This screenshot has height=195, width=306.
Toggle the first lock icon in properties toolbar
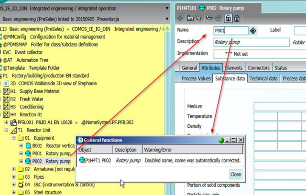(x=228, y=19)
